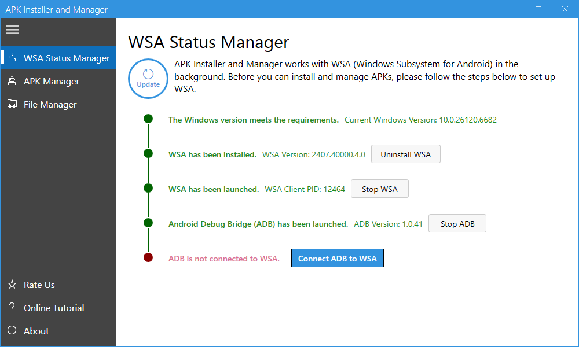
Task: Maximize the APK Installer window
Action: (x=538, y=9)
